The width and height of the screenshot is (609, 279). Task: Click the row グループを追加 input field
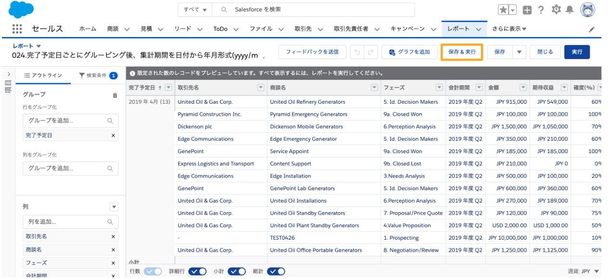pyautogui.click(x=71, y=121)
